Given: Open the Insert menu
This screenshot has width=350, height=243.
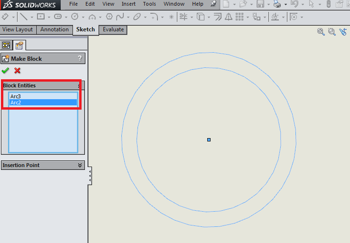Looking at the screenshot, I should coord(129,4).
